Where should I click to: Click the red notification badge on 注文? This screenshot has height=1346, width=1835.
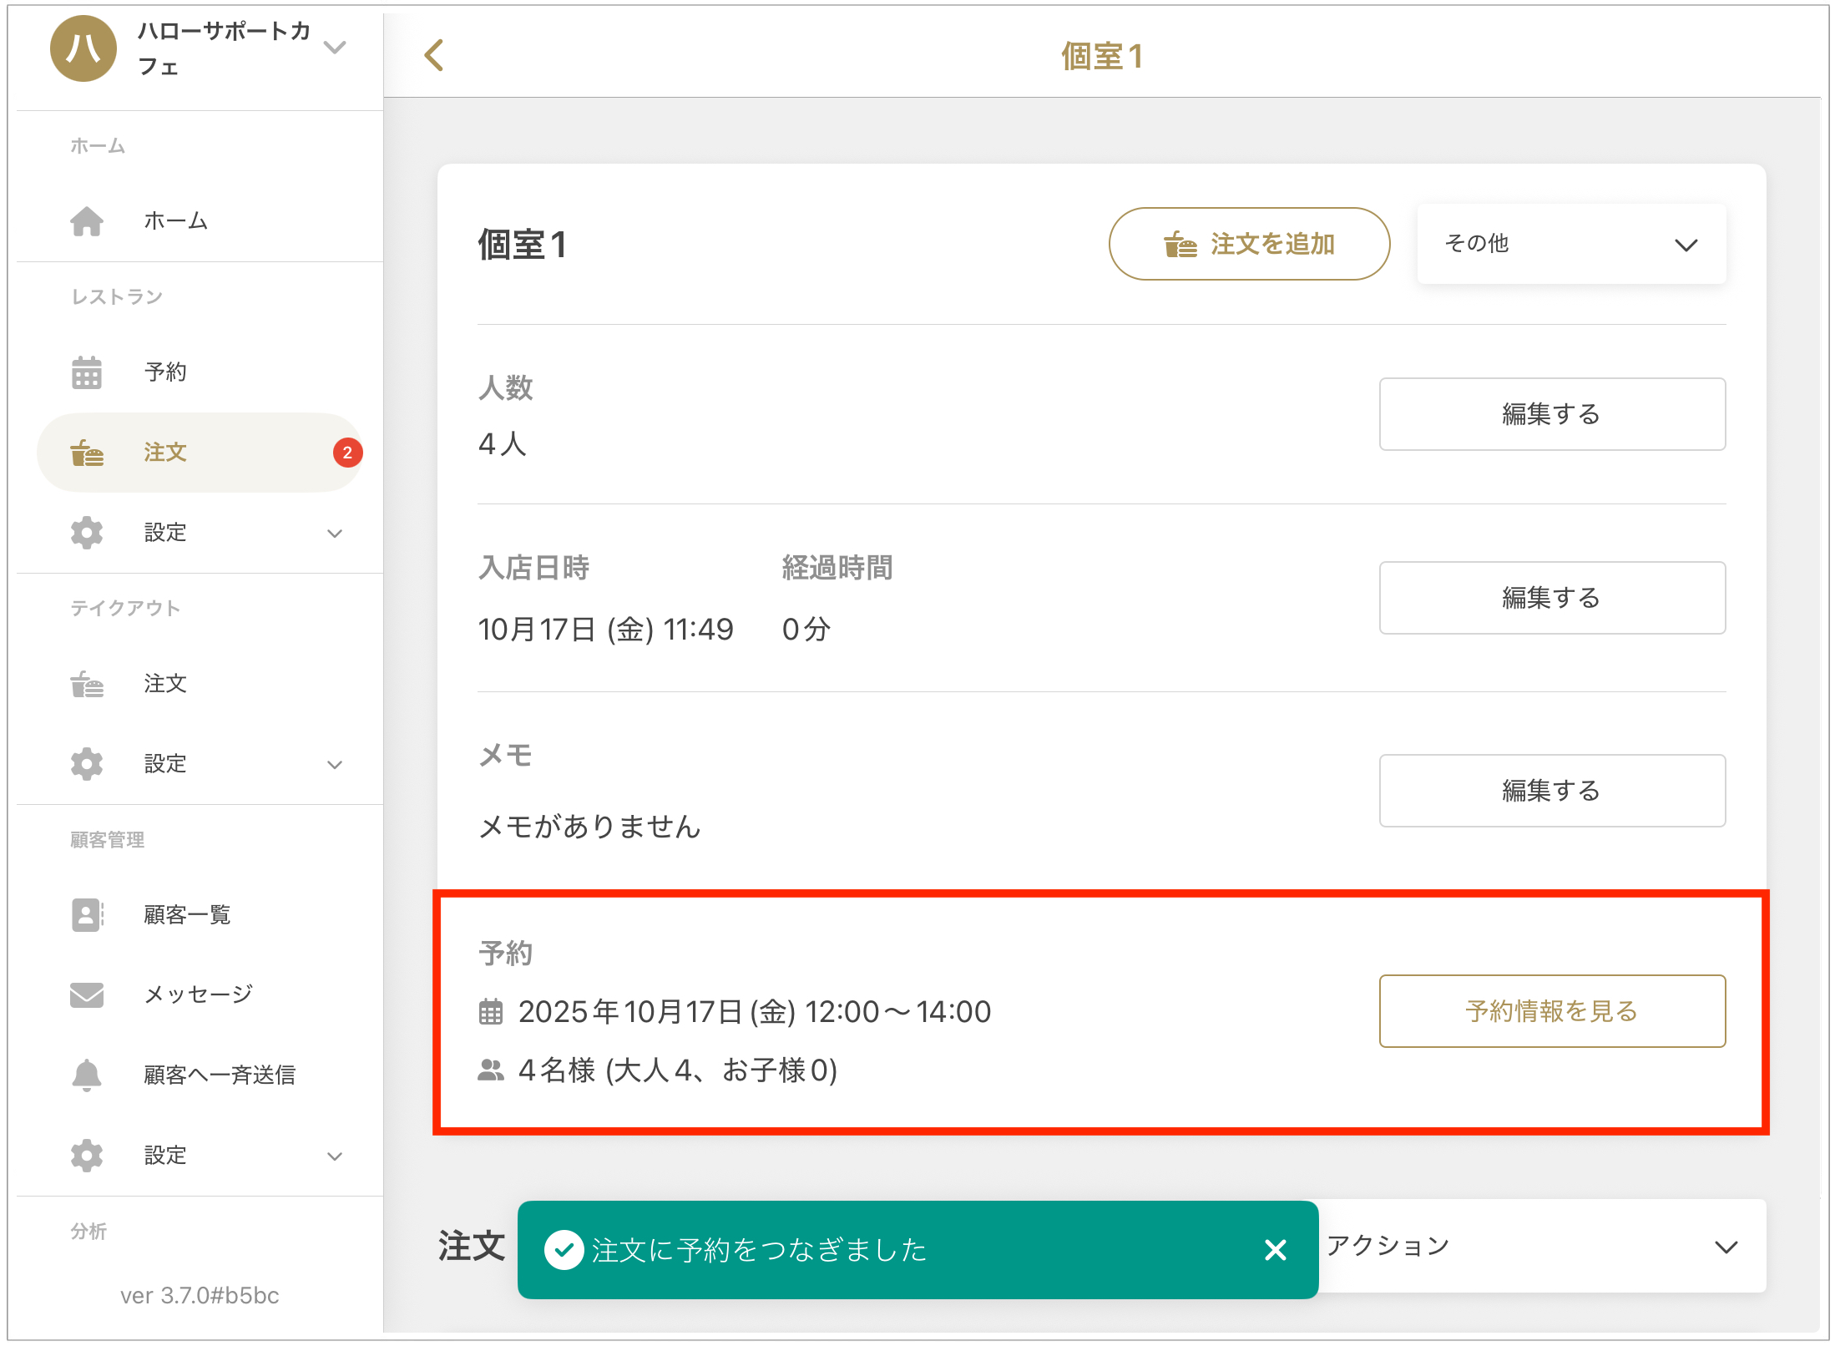(347, 453)
